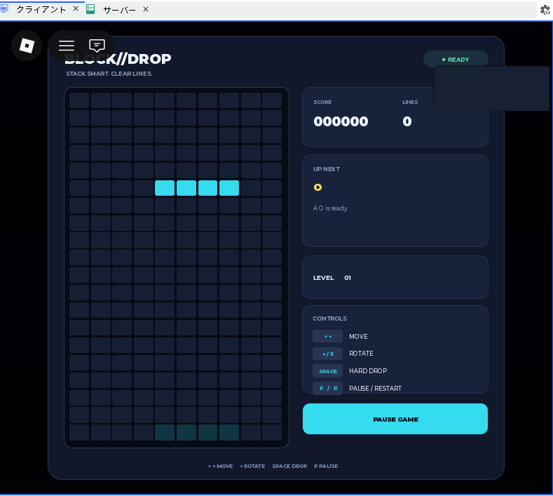Viewport: 553px width, 496px height.
Task: Click the CONTROLS heading
Action: 329,319
